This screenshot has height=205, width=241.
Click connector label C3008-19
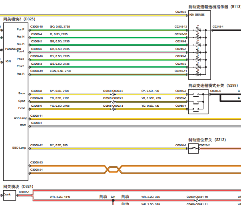[x=37, y=71]
